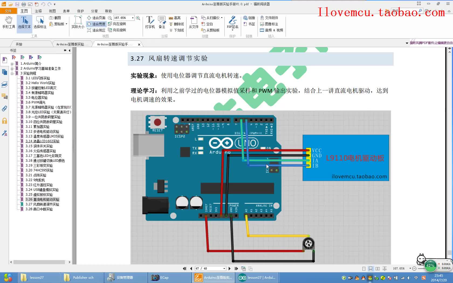Screen dimensions: 453x283
Task: Click the Underline (下划线) tool
Action: click(176, 30)
